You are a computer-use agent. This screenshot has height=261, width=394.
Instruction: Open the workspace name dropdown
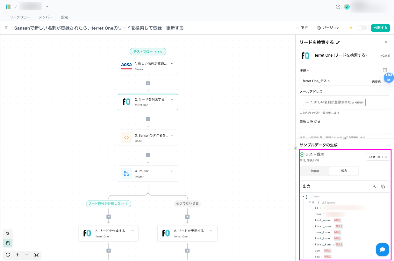point(47,6)
